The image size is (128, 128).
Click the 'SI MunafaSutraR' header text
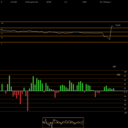point(31,2)
